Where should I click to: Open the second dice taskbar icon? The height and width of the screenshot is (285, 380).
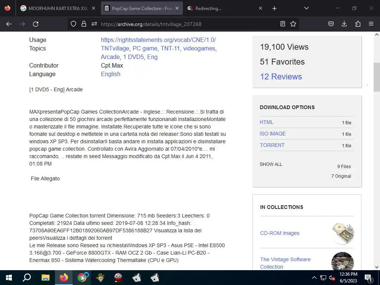[x=155, y=278]
